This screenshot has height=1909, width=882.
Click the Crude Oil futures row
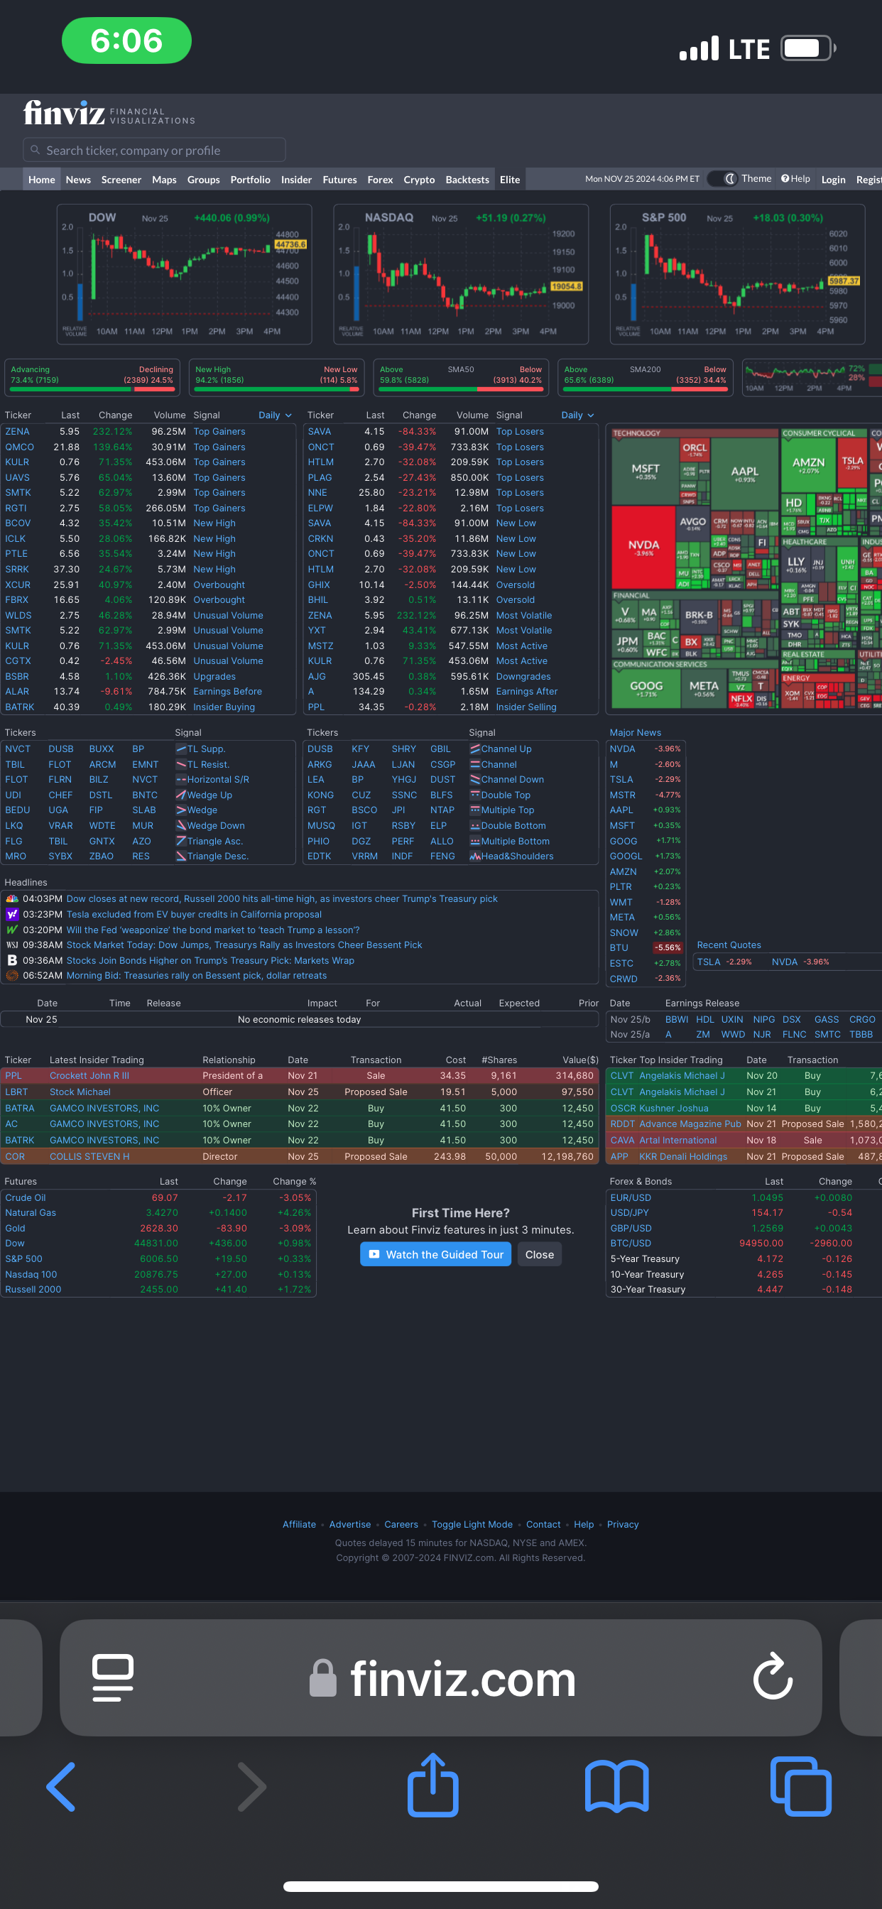pos(158,1197)
